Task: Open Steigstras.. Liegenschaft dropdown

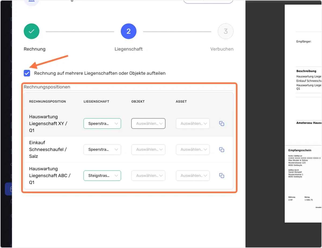Action: pos(102,175)
